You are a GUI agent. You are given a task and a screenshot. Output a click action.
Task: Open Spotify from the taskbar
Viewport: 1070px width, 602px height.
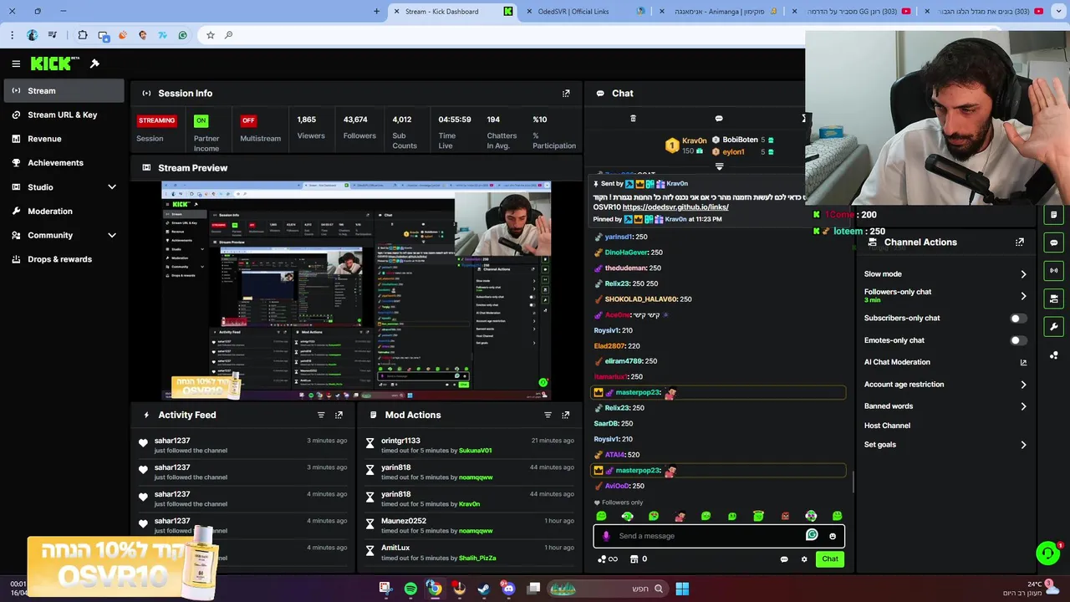(x=410, y=589)
